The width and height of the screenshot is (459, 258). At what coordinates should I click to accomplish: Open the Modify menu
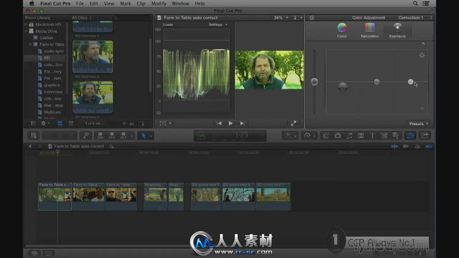tap(158, 4)
